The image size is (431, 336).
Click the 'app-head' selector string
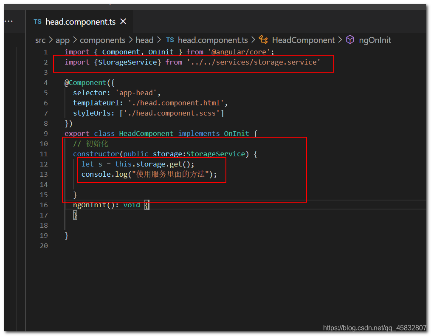coord(136,93)
